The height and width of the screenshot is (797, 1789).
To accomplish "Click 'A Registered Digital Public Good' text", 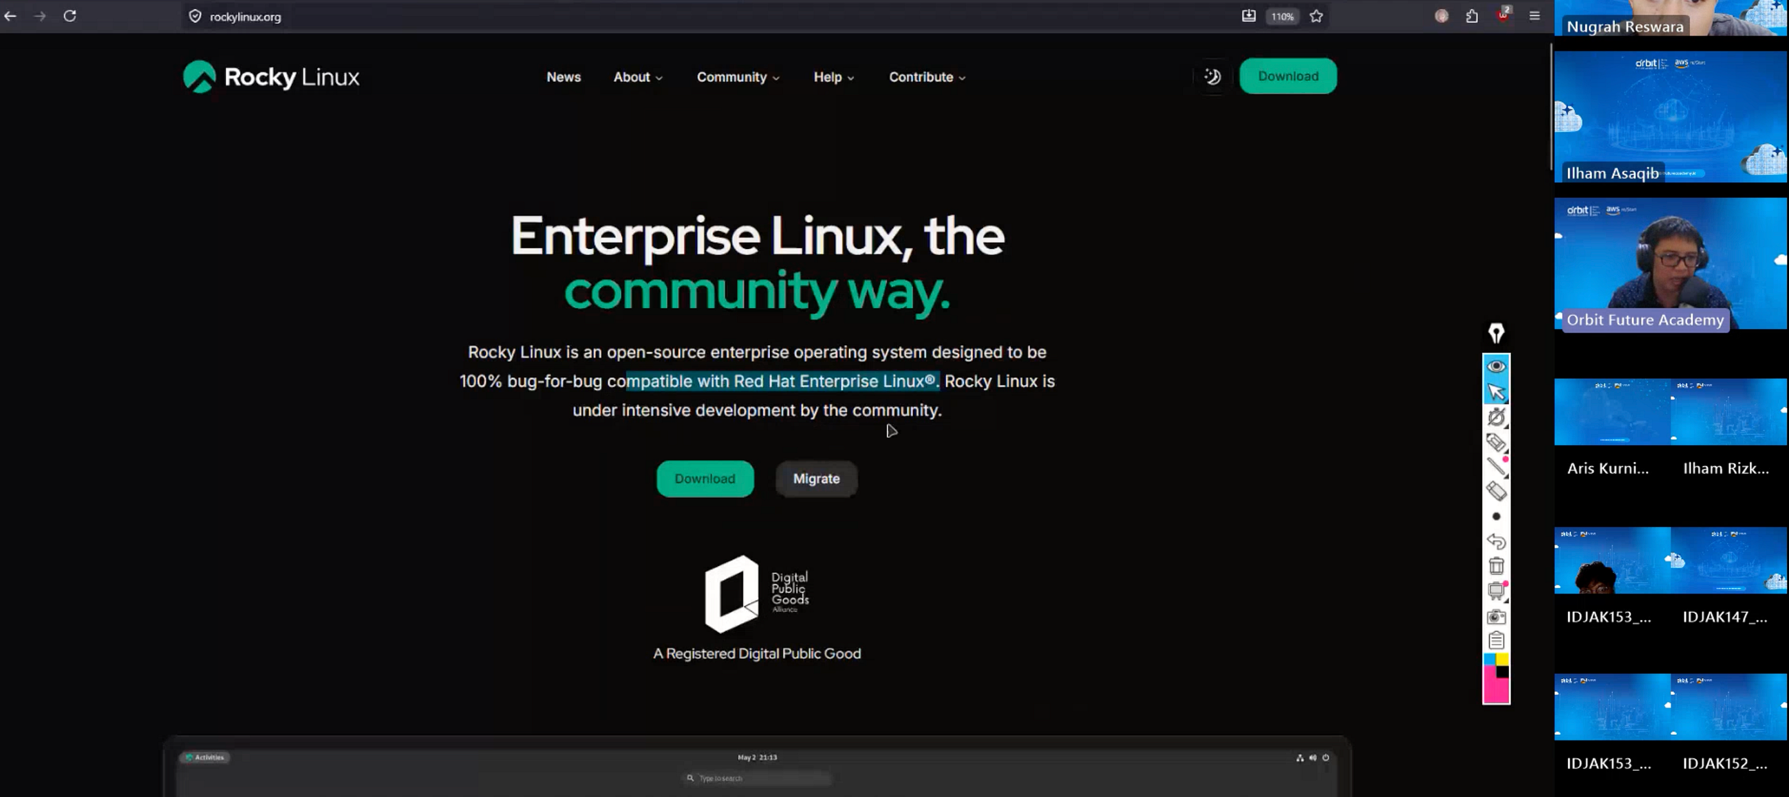I will [x=756, y=653].
